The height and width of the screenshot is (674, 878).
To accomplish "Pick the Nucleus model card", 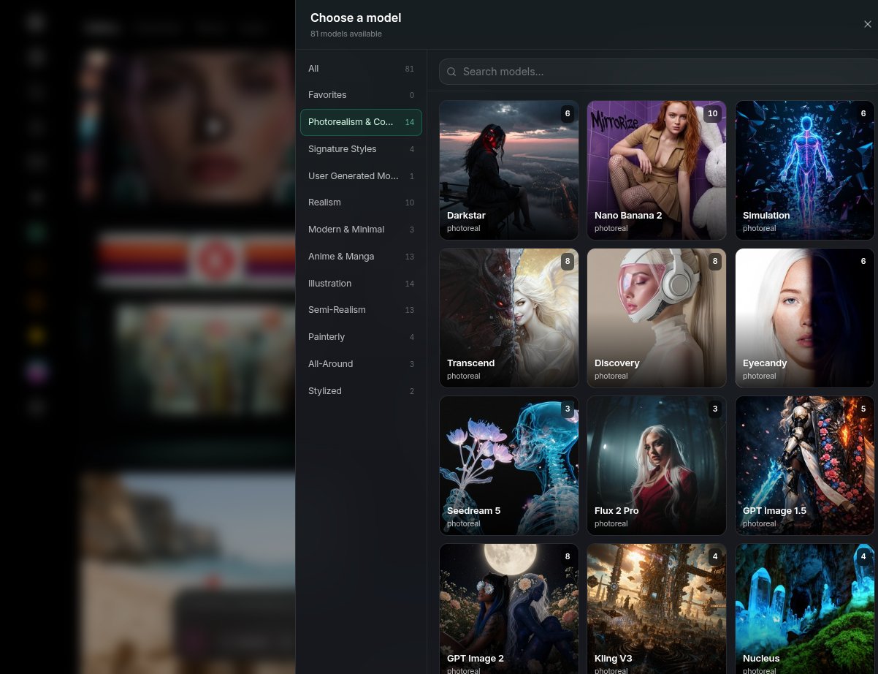I will pos(805,609).
